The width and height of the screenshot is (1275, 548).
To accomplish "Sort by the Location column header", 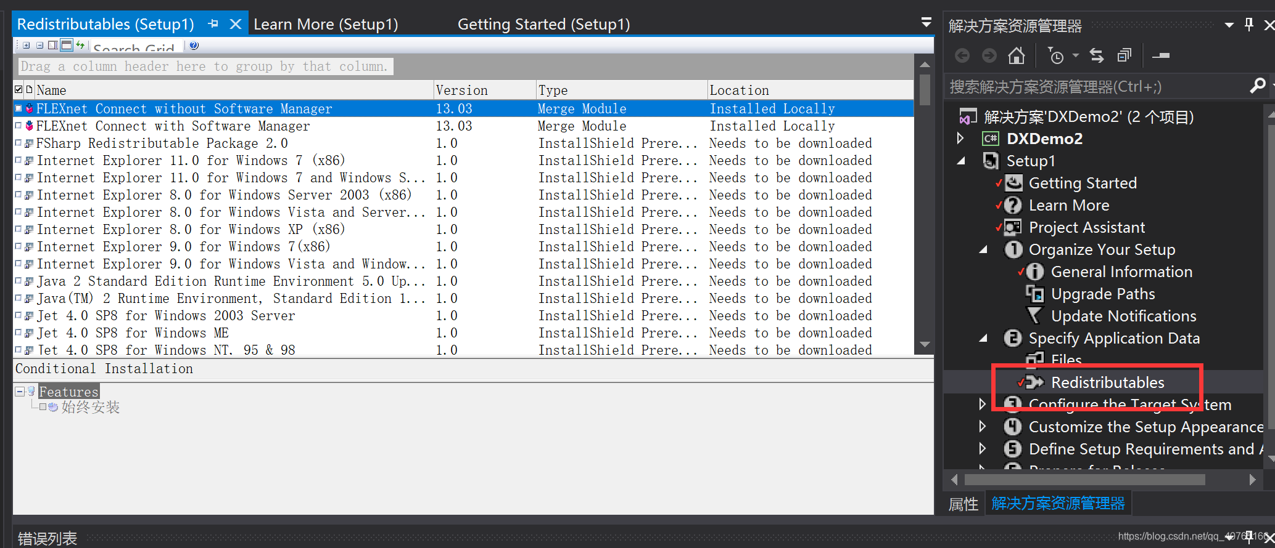I will [x=810, y=90].
